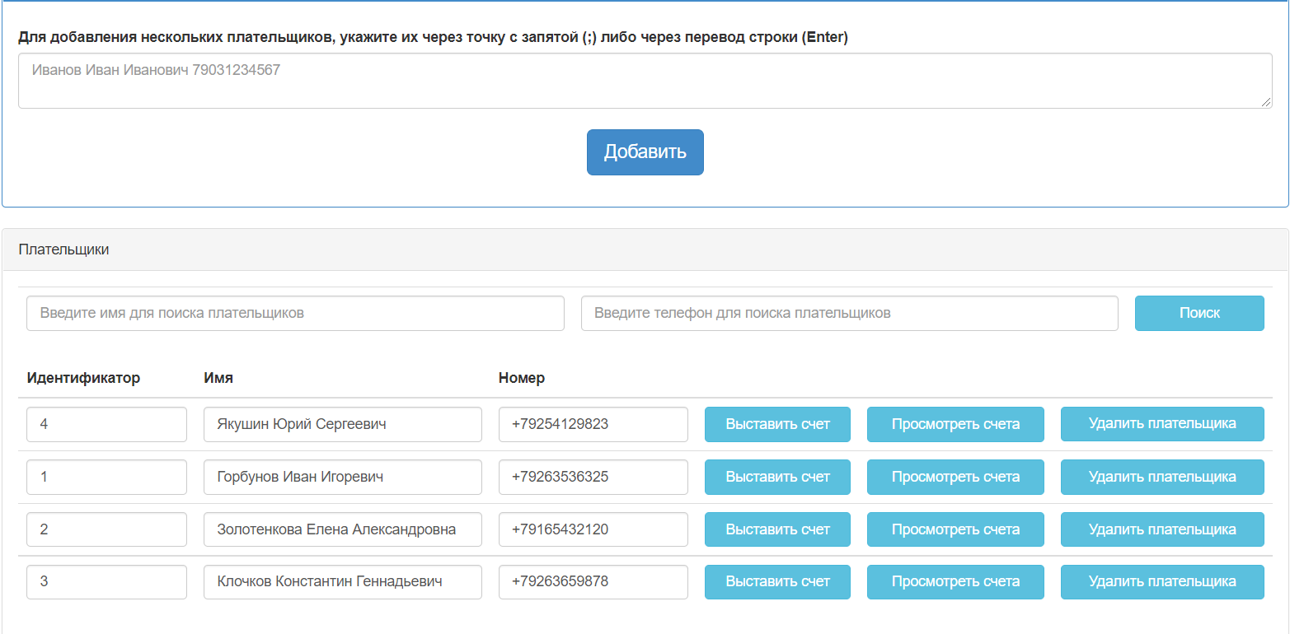The width and height of the screenshot is (1290, 634).
Task: View invoices for Горбунов Иван Игоревич
Action: pos(955,478)
